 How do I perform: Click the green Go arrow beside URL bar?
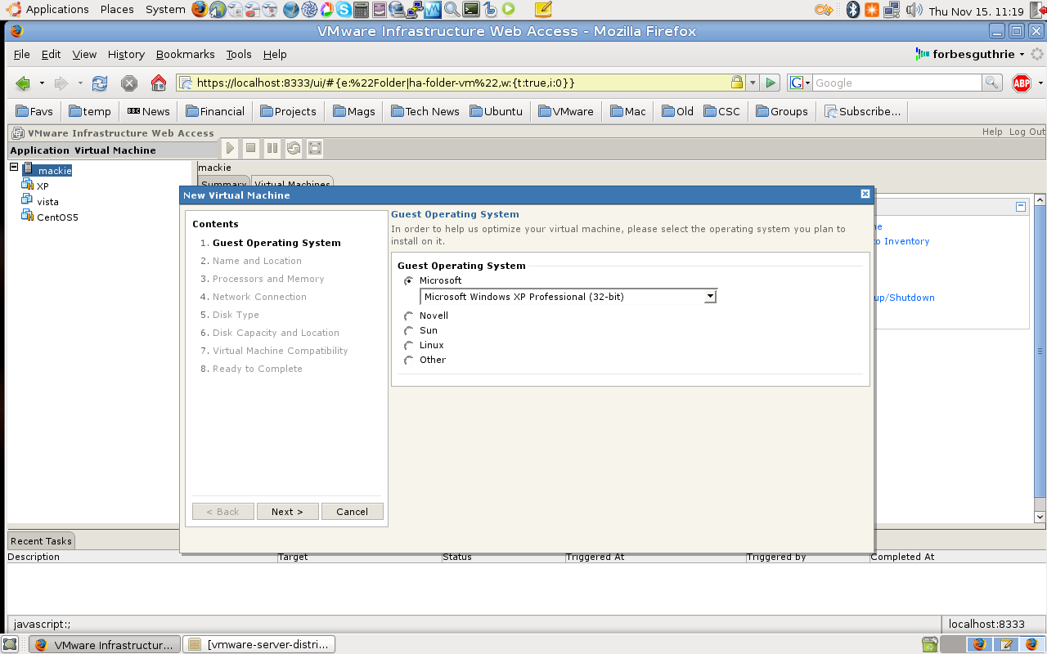click(x=770, y=83)
